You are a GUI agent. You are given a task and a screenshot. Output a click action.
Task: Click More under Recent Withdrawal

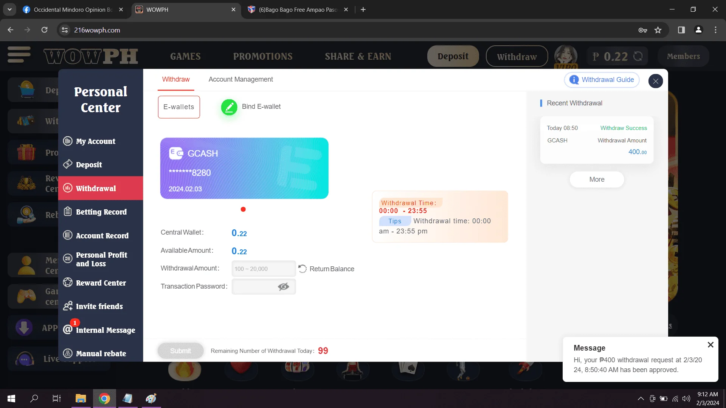pos(597,179)
